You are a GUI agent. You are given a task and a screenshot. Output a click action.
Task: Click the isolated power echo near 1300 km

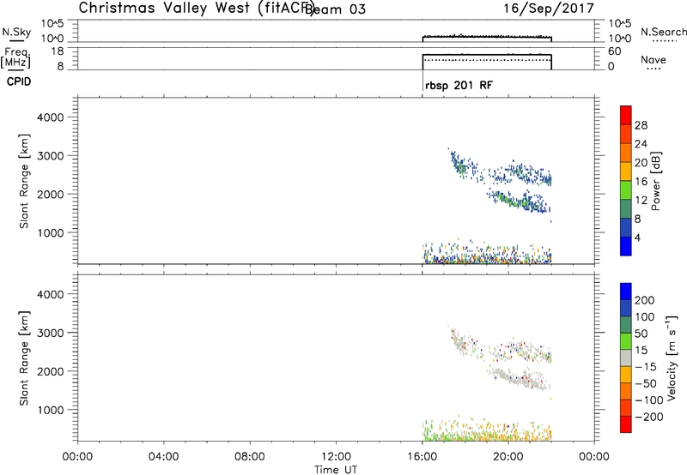pyautogui.click(x=550, y=221)
